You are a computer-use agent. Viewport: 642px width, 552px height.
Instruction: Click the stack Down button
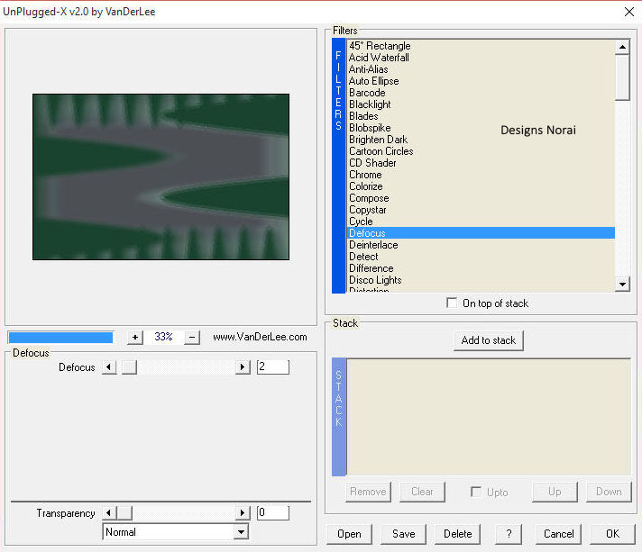[609, 492]
